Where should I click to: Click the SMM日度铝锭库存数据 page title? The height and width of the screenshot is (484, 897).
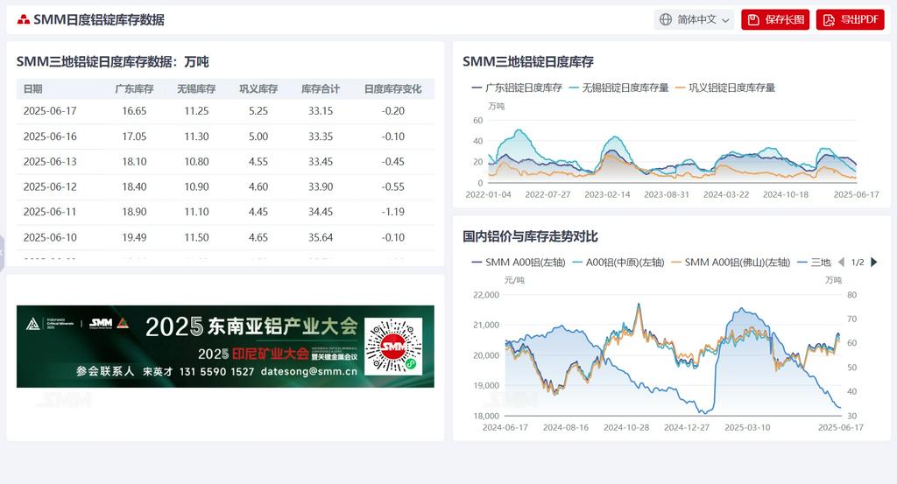click(x=99, y=20)
